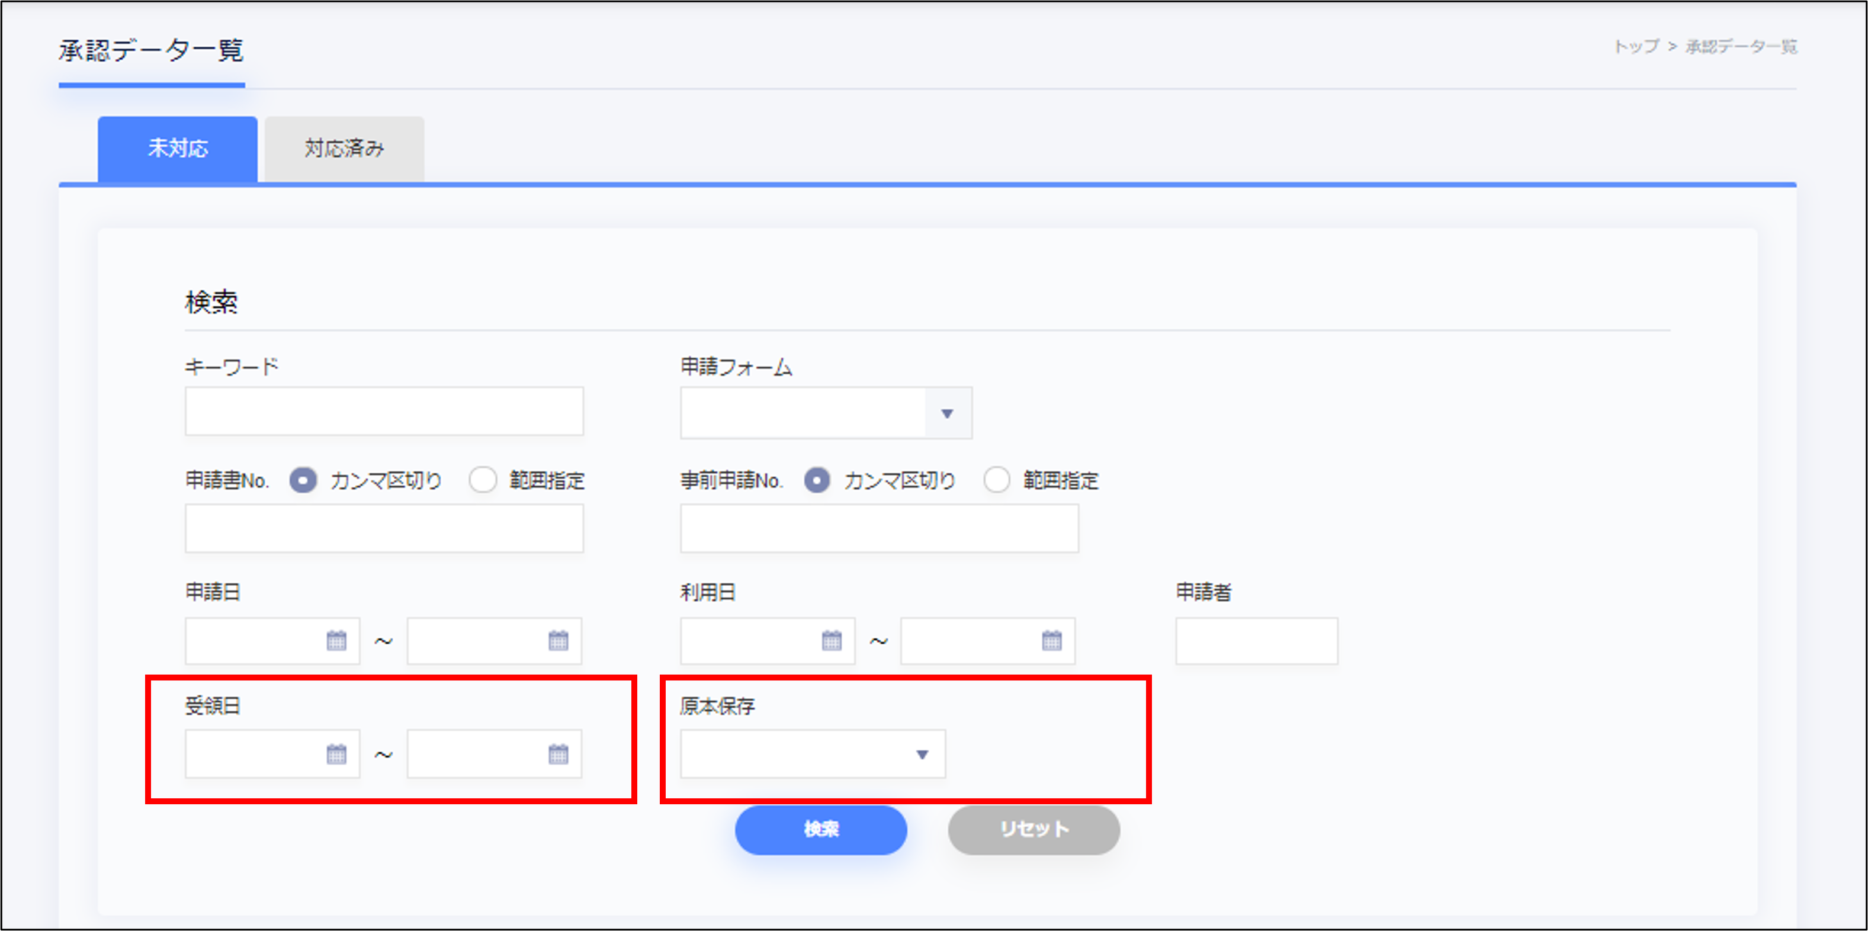Screen dimensions: 1868x931
Task: Expand the 原本保存 dropdown
Action: click(922, 755)
